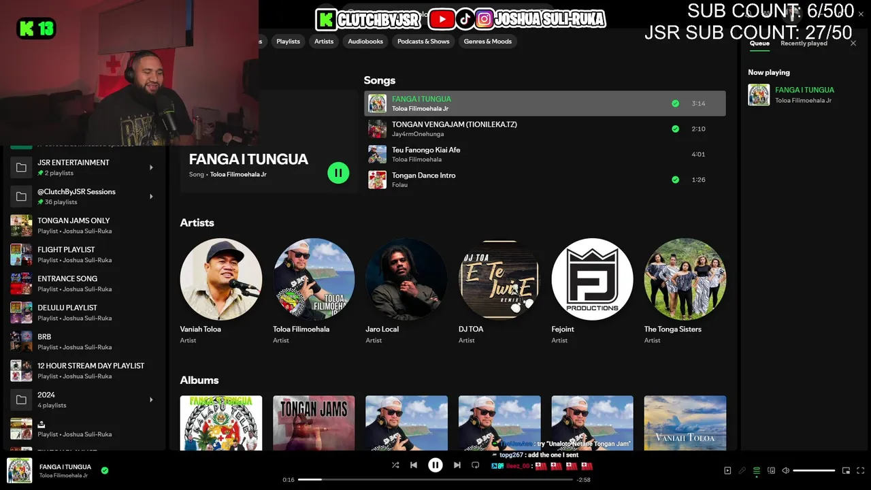The height and width of the screenshot is (490, 871).
Task: Click the large green pause button beside FANGA I TUNGUA
Action: tap(338, 173)
